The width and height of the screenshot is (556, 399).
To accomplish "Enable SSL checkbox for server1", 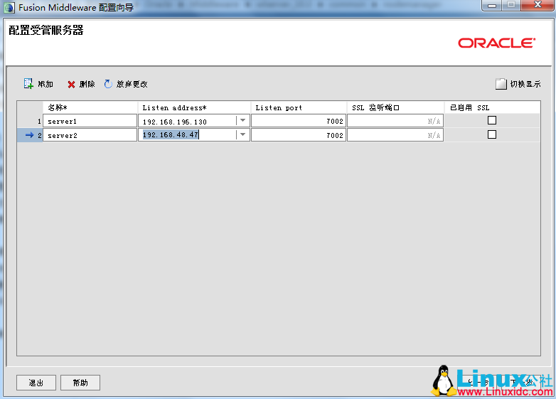I will [492, 121].
